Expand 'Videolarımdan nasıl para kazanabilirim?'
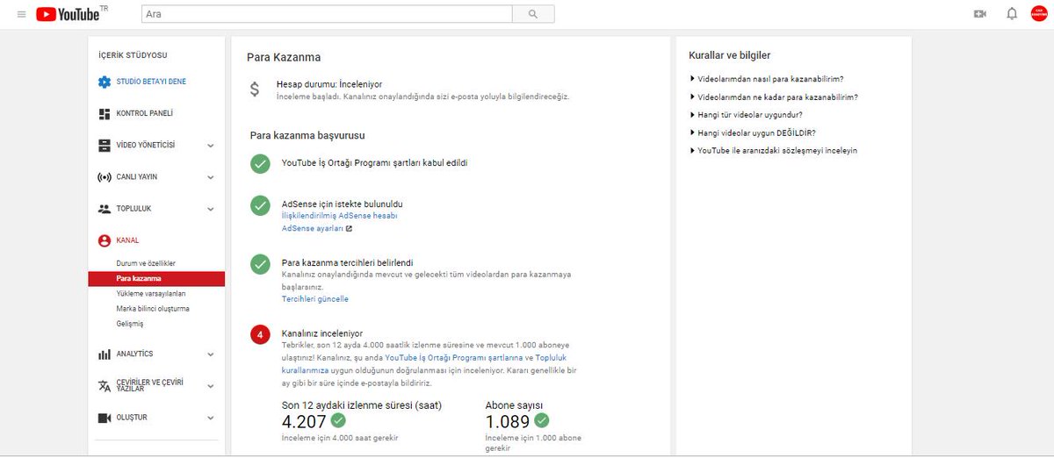 point(767,78)
